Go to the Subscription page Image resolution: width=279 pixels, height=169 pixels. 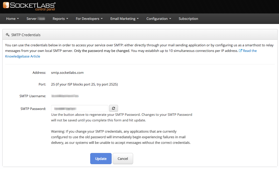click(188, 19)
